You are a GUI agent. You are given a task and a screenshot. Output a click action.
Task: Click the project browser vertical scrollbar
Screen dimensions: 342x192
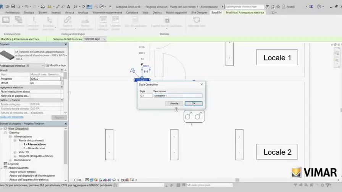(66, 147)
